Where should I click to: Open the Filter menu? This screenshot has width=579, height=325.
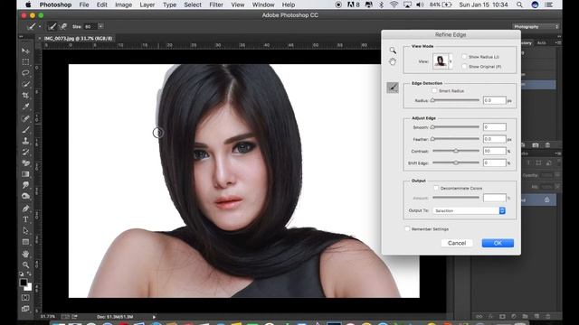point(216,5)
